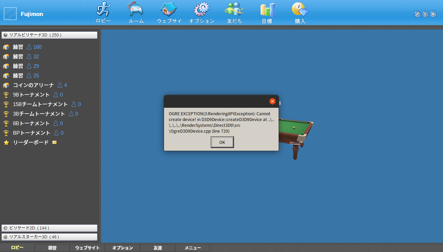Open the ロビー lobby running-man icon
This screenshot has width=443, height=252.
[103, 10]
